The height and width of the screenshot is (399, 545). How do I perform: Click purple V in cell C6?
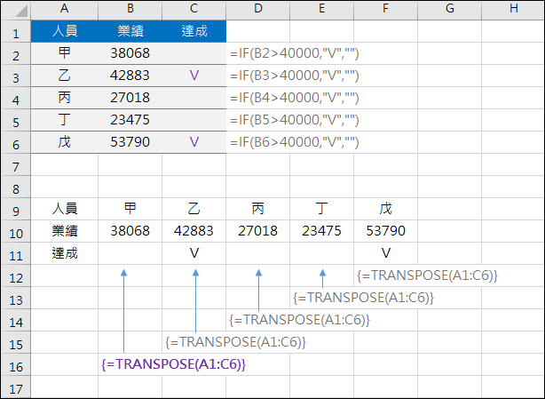pos(194,142)
